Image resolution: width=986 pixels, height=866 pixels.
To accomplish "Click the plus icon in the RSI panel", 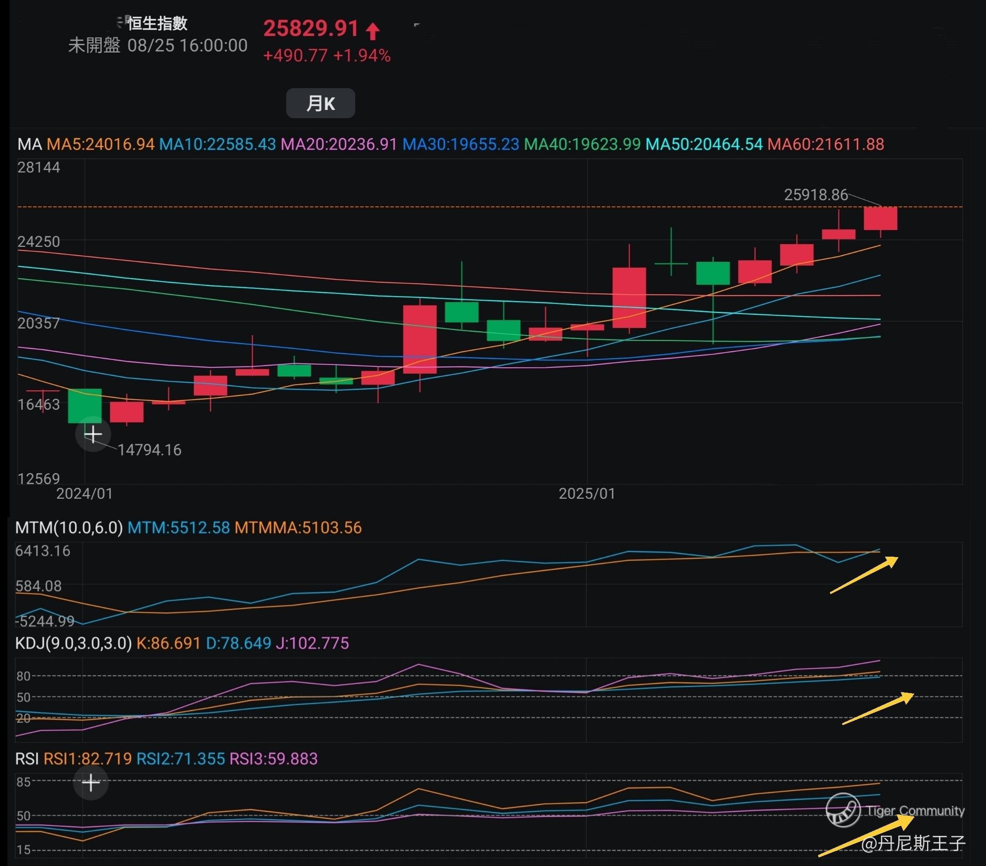I will [x=91, y=783].
